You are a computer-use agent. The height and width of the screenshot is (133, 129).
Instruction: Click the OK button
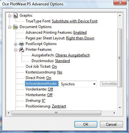click(86, 124)
